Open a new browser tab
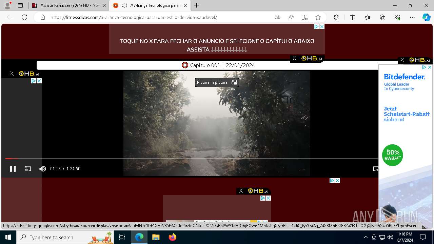Viewport: 434px width, 244px height. pos(197,5)
